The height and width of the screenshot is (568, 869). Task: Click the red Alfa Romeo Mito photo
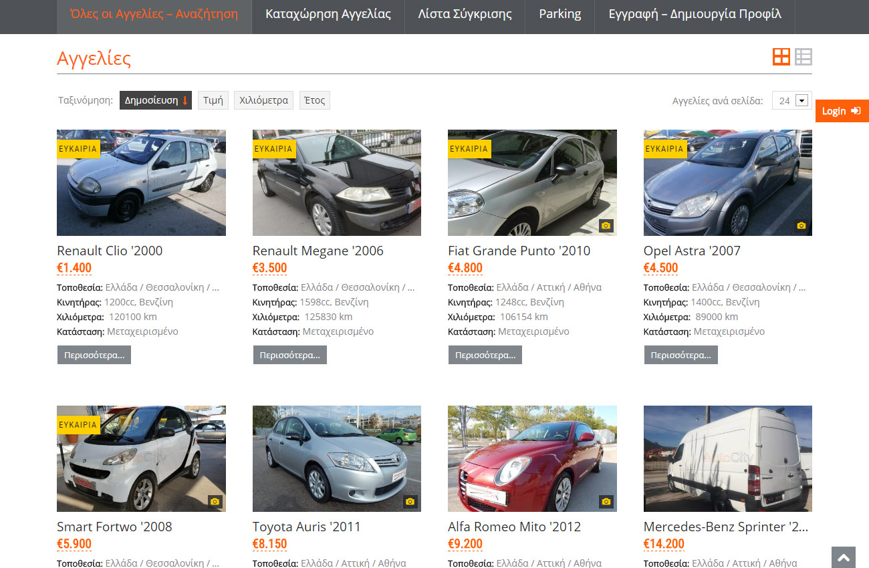(532, 458)
